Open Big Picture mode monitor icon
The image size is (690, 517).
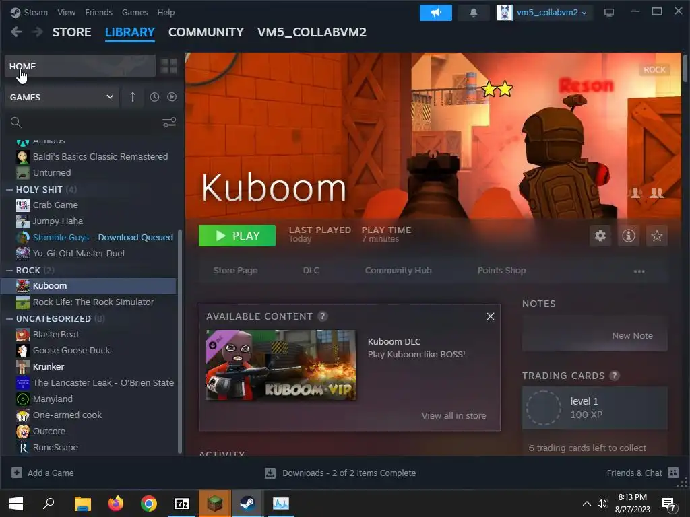point(609,13)
